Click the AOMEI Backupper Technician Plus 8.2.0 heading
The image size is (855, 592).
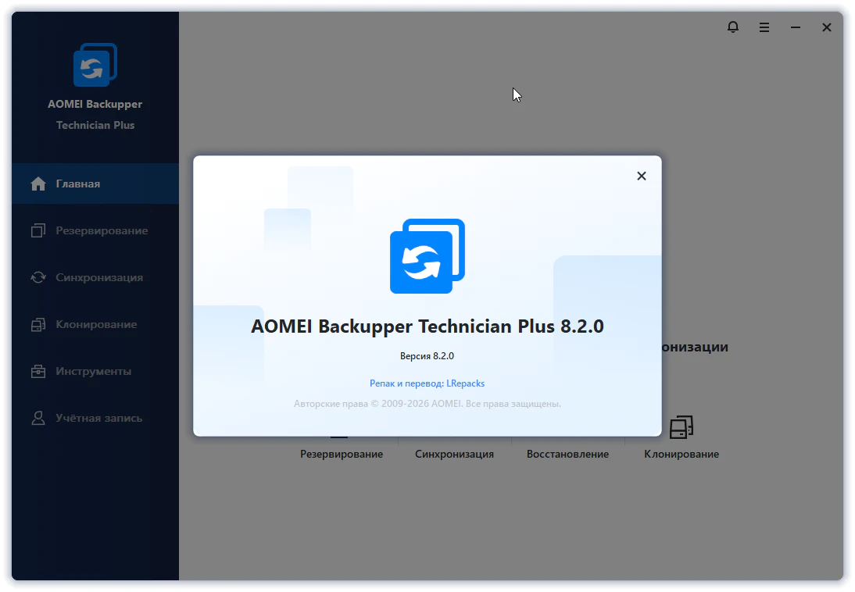[427, 326]
